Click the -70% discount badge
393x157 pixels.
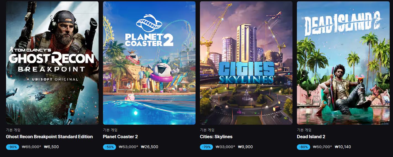click(206, 147)
